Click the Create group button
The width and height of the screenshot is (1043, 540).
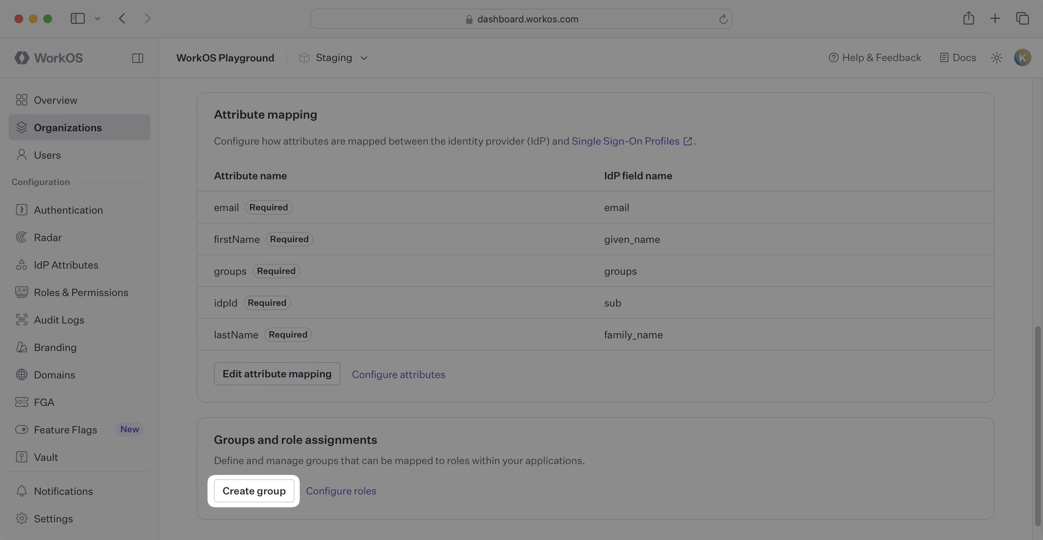(x=254, y=490)
